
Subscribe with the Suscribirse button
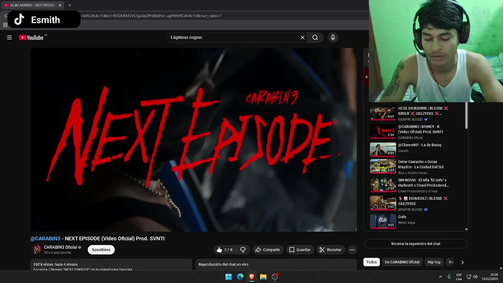point(101,250)
